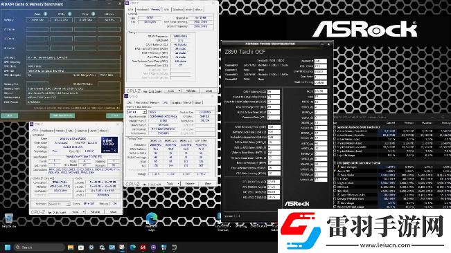451x253 pixels.
Task: Click Close button in AIDA64 benchmark window
Action: click(114, 115)
